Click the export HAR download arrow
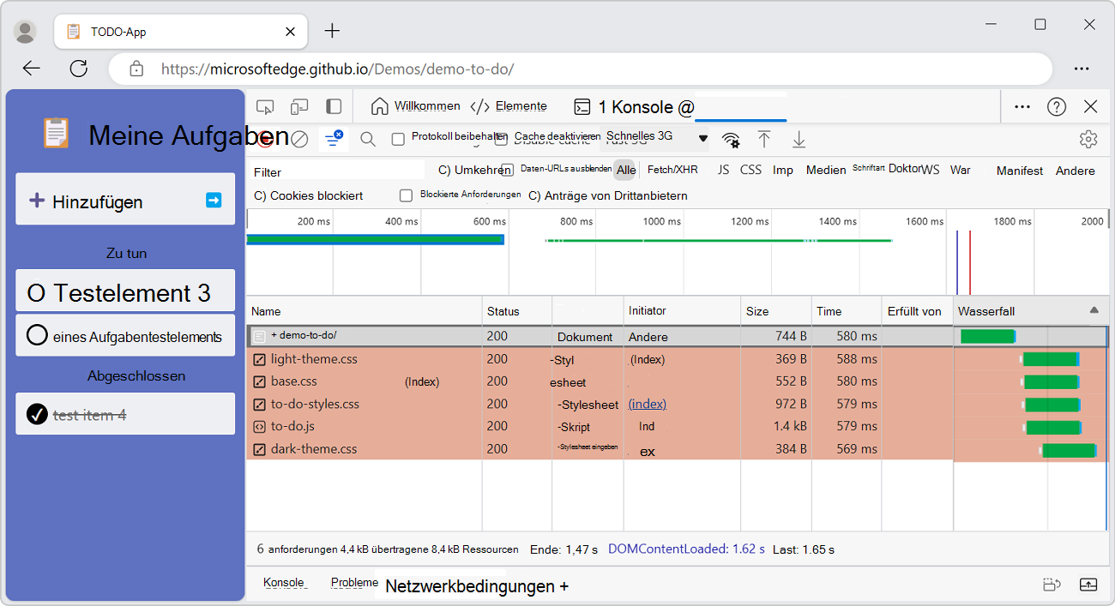The width and height of the screenshot is (1115, 606). pos(799,139)
